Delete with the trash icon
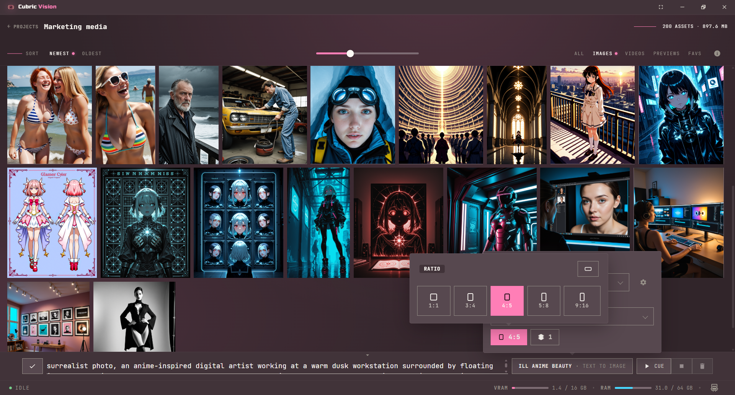 pos(702,366)
